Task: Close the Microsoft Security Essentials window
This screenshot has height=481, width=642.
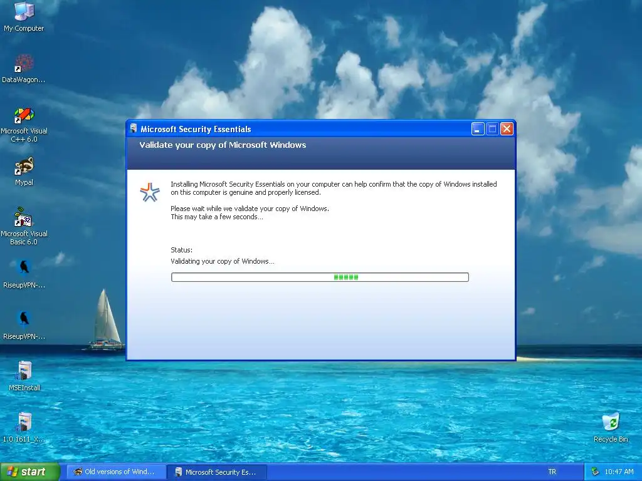Action: 507,129
